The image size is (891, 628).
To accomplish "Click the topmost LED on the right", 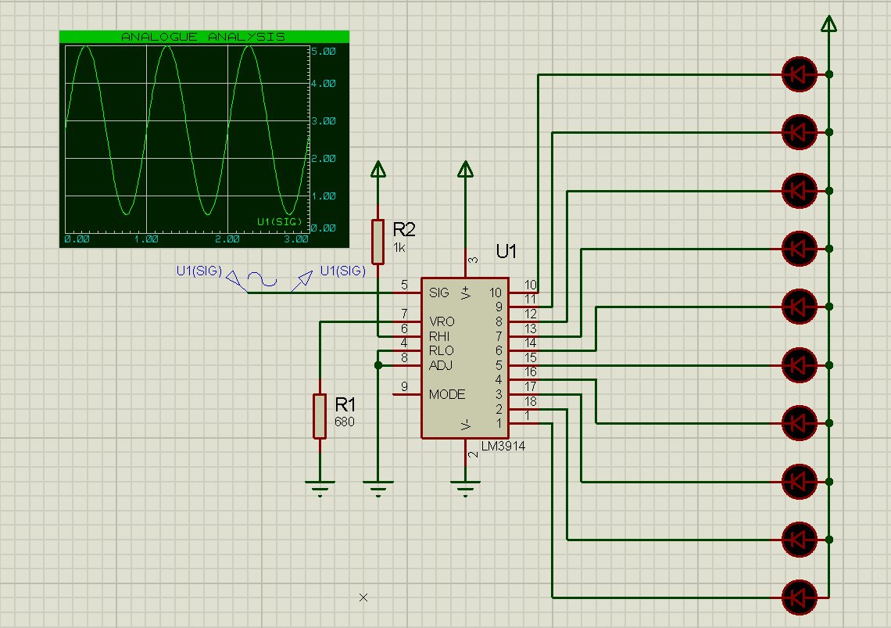I will click(800, 74).
